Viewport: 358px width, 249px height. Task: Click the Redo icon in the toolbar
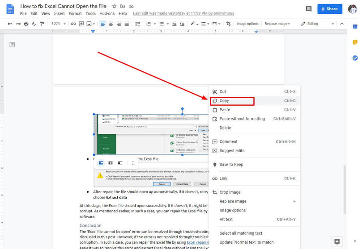(x=18, y=24)
